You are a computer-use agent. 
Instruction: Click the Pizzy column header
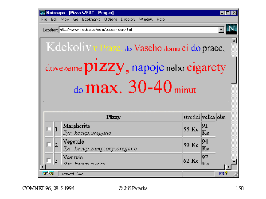click(x=113, y=117)
